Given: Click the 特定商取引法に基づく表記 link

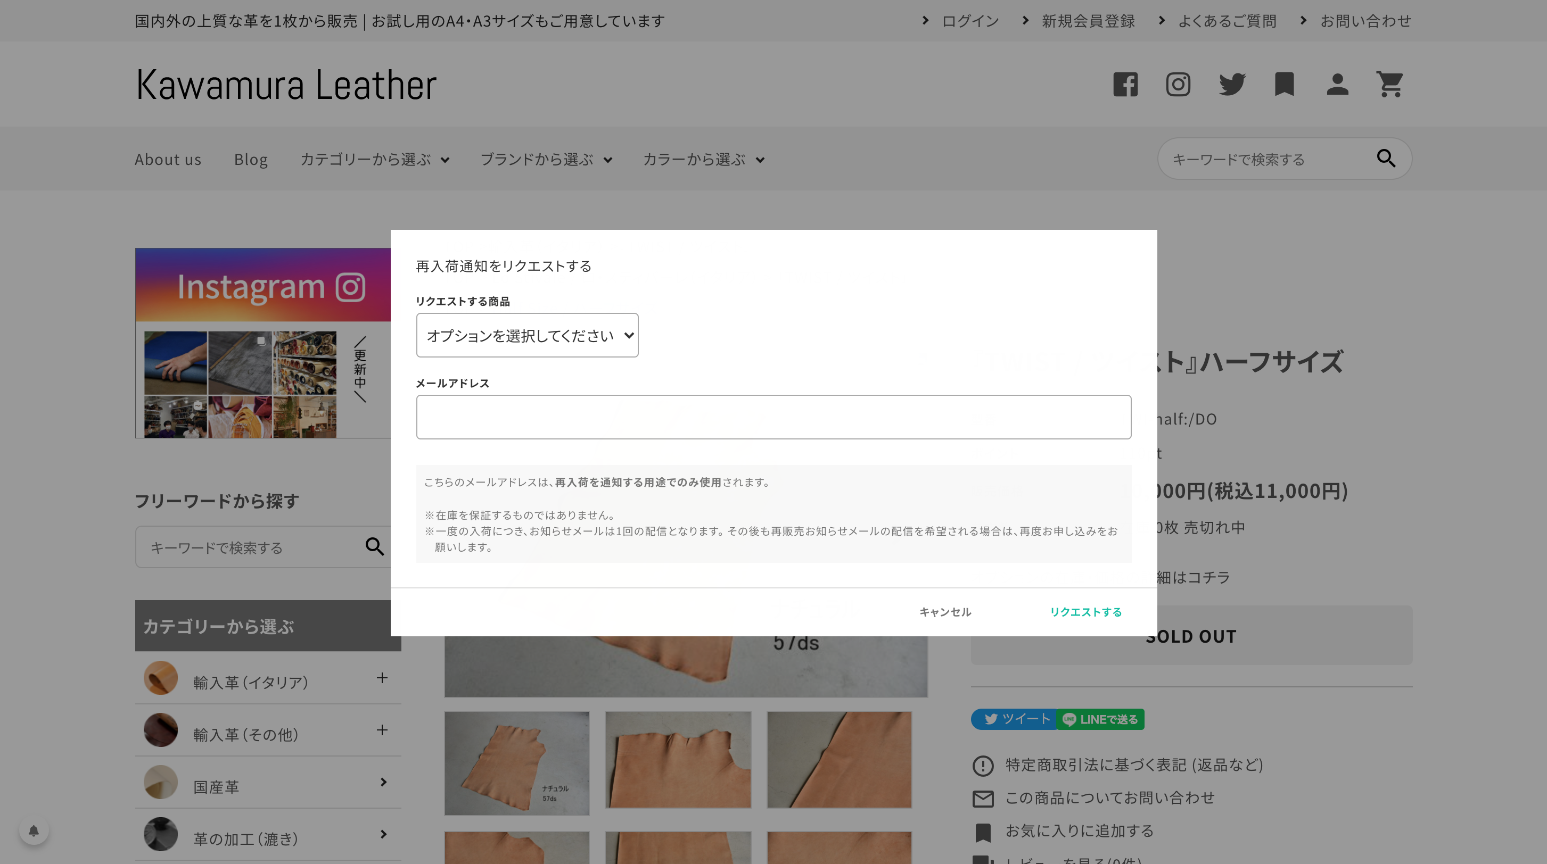Looking at the screenshot, I should tap(1134, 765).
